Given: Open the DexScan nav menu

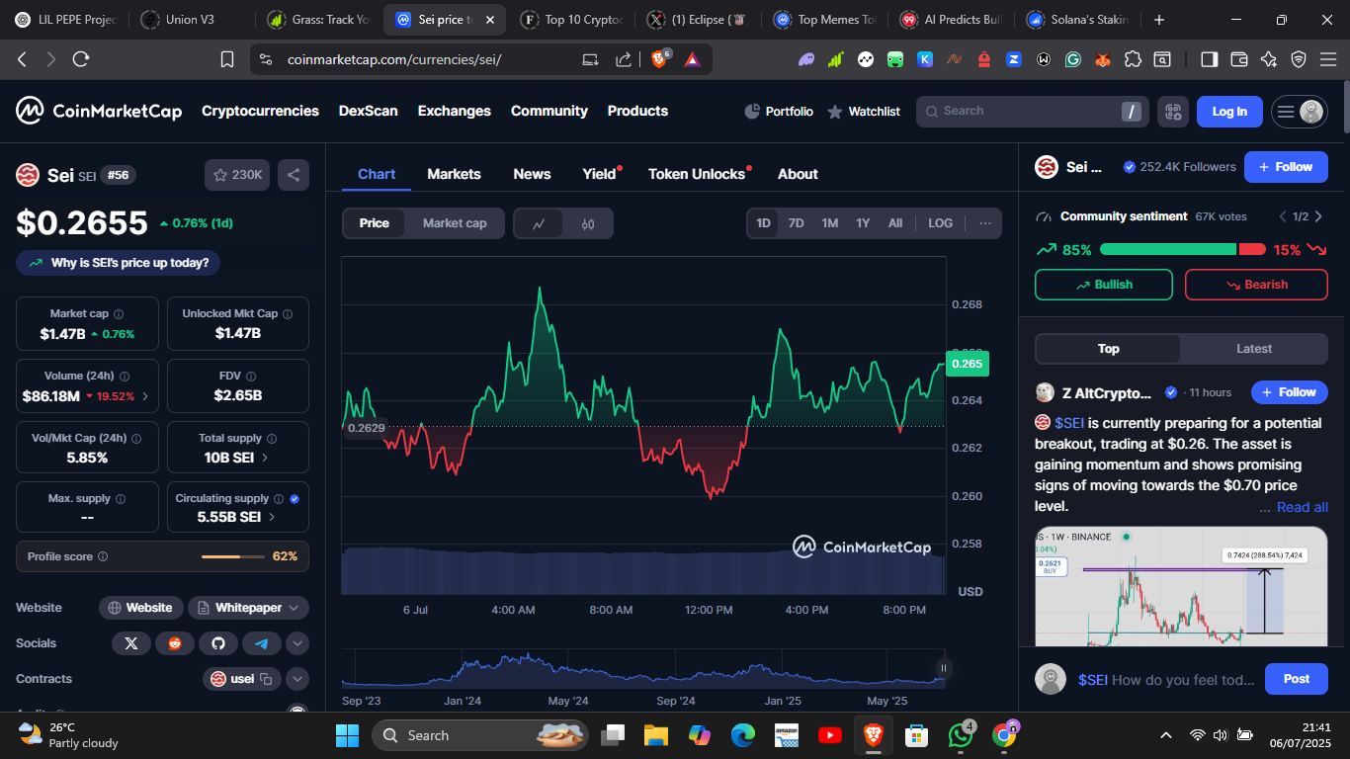Looking at the screenshot, I should tap(369, 111).
